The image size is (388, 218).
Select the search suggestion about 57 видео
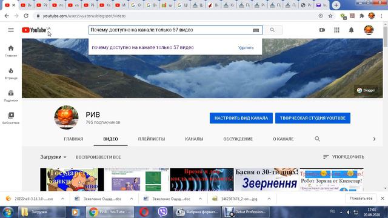[x=143, y=47]
